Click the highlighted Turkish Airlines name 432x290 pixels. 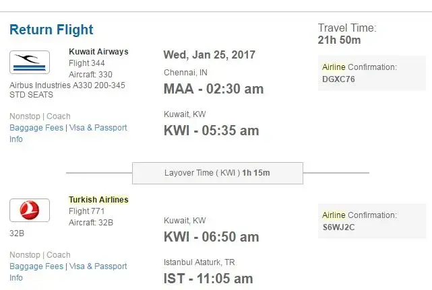(x=98, y=200)
